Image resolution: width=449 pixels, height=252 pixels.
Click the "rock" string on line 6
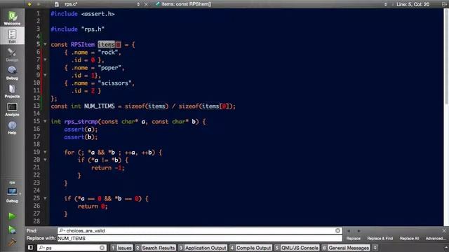coord(108,52)
